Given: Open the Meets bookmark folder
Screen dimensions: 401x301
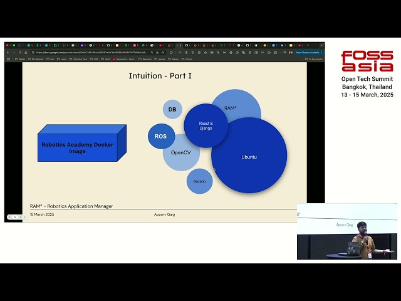Looking at the screenshot, I should (20, 59).
